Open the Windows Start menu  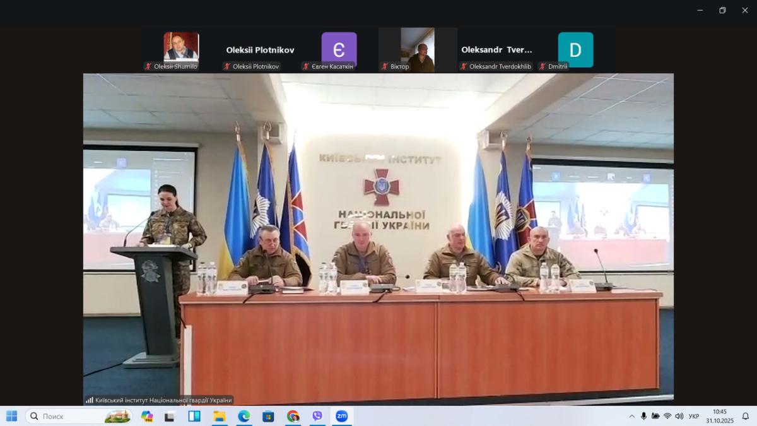(x=11, y=416)
